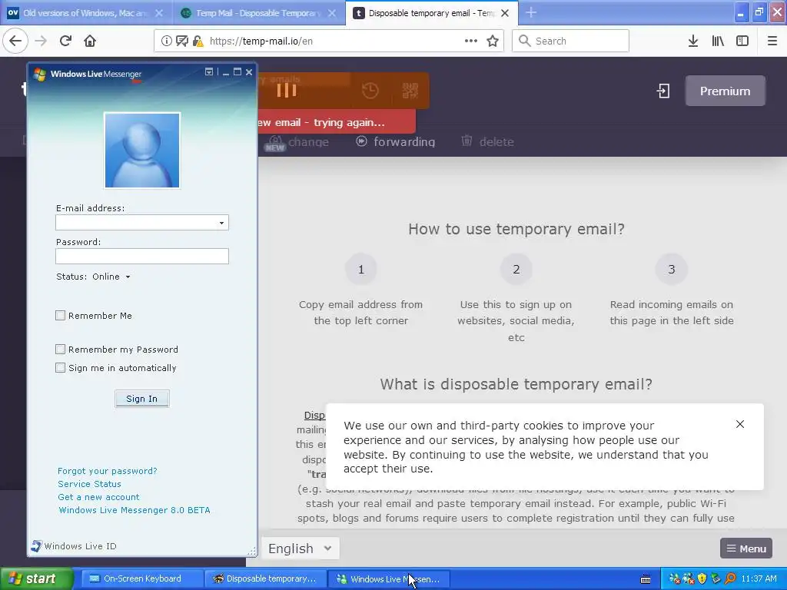Click the QR code icon in email box
The image size is (787, 590).
410,91
